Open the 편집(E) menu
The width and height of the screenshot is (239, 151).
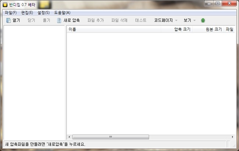tap(27, 12)
